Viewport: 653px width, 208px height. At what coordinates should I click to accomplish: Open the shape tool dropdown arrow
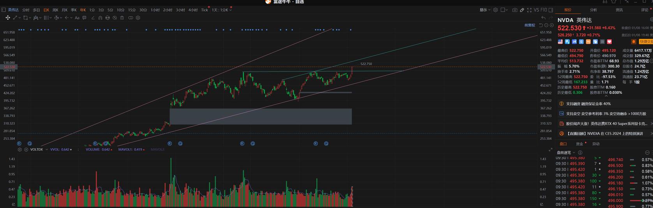pyautogui.click(x=30, y=18)
